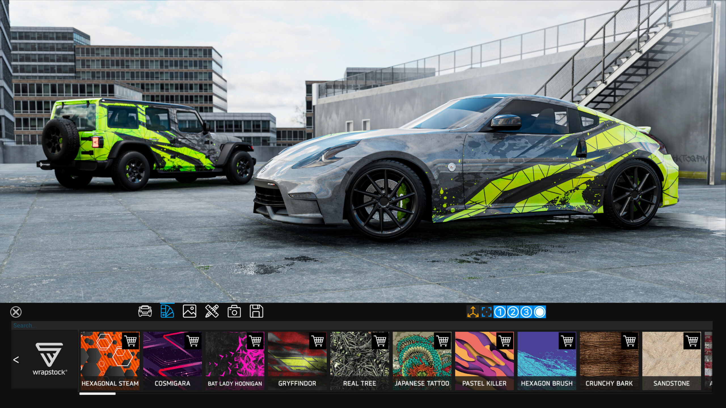726x408 pixels.
Task: Add Hexagon Brush to the cart
Action: (x=567, y=340)
